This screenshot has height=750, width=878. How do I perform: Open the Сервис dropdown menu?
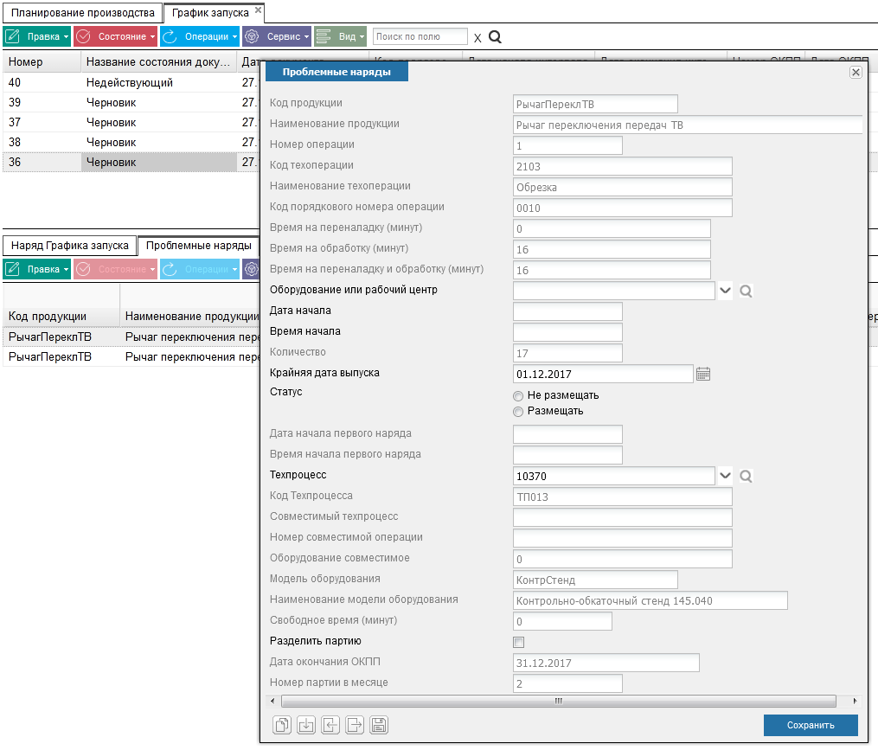coord(276,37)
